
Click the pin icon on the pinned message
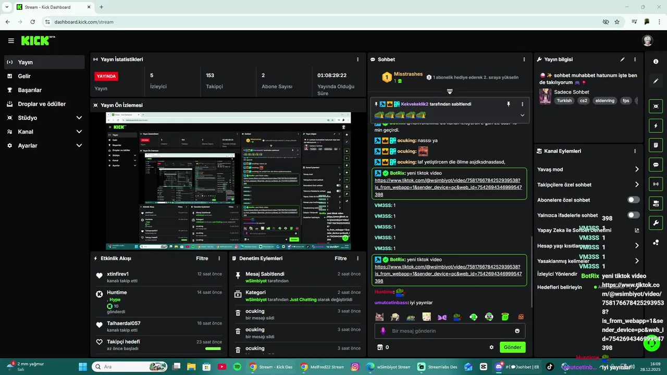coord(509,104)
